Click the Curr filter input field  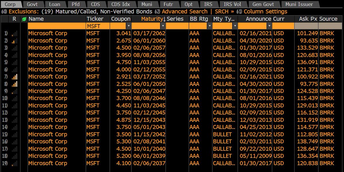283,26
